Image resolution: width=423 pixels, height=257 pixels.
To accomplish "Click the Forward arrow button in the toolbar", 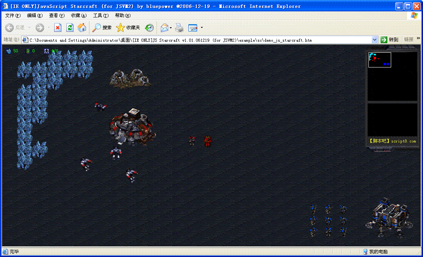I will tap(40, 28).
